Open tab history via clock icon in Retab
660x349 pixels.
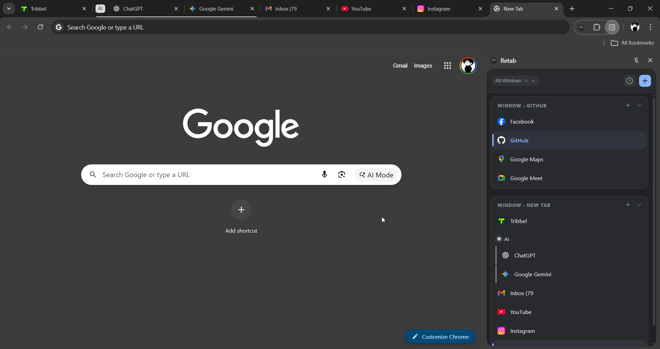click(629, 81)
